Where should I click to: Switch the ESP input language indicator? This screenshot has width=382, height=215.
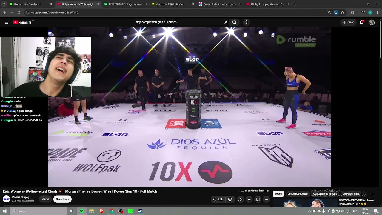(x=355, y=211)
